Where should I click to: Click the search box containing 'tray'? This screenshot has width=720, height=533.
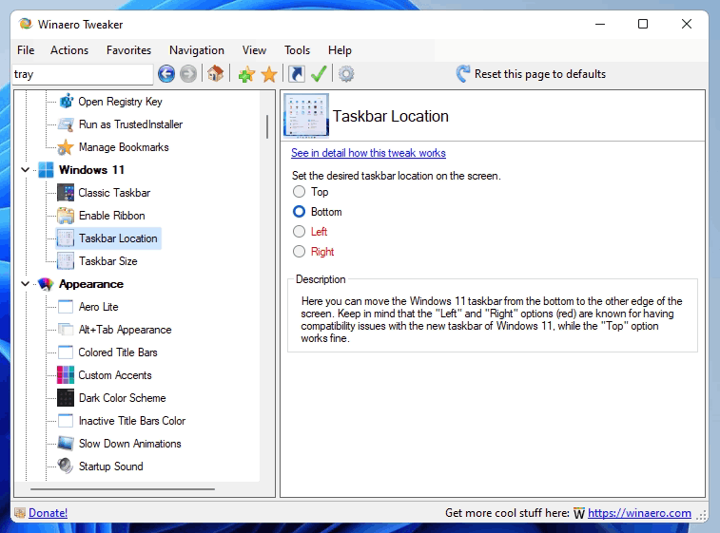point(83,74)
